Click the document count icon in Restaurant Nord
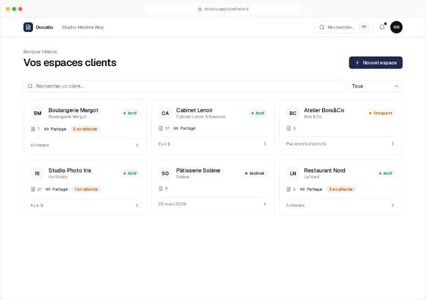This screenshot has width=426, height=300. pyautogui.click(x=289, y=189)
